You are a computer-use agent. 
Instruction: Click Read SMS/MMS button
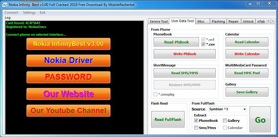[185, 73]
